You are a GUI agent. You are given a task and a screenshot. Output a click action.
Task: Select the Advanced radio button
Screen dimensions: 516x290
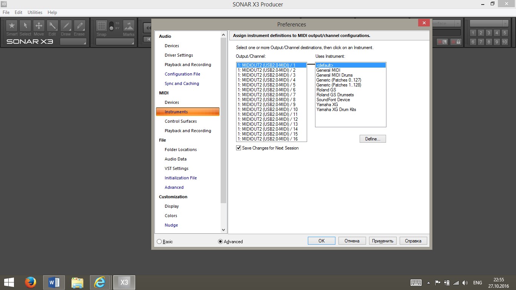pyautogui.click(x=221, y=242)
